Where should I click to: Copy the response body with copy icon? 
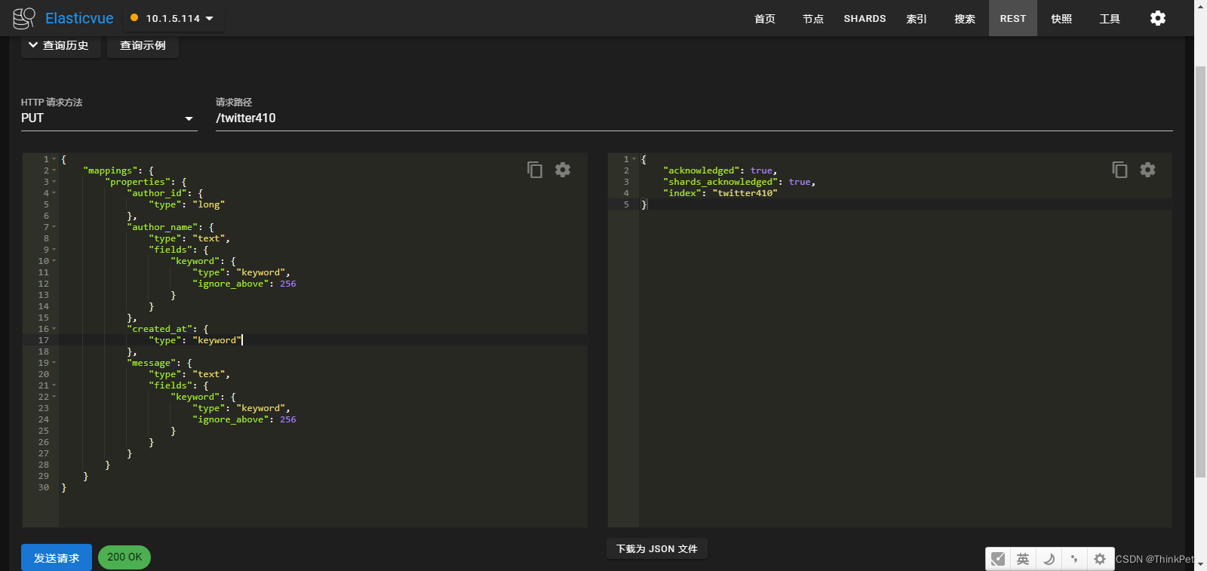[x=1119, y=170]
